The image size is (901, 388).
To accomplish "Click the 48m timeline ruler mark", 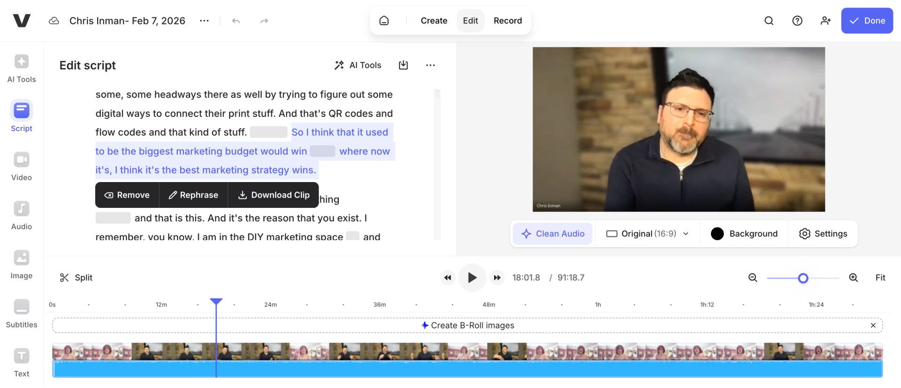I will [x=489, y=304].
